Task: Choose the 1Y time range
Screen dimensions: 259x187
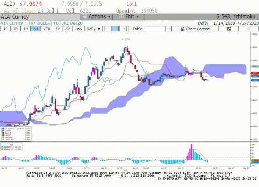Action: pyautogui.click(x=58, y=29)
